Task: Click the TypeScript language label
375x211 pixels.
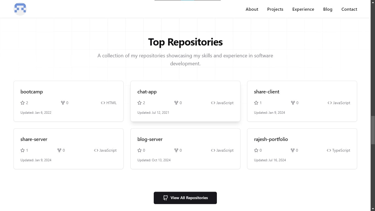Action: (x=341, y=150)
